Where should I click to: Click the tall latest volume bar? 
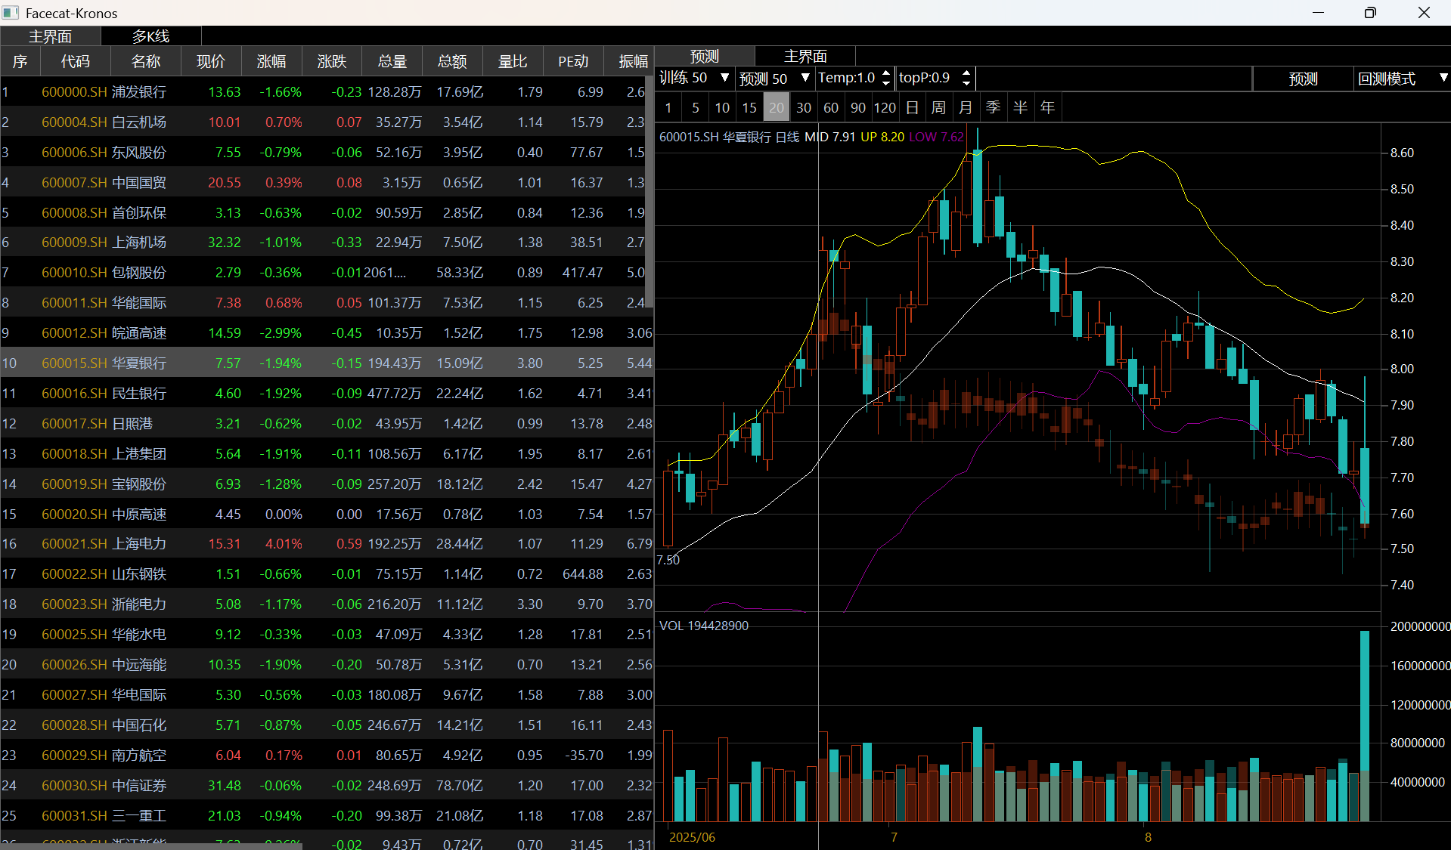tap(1365, 725)
